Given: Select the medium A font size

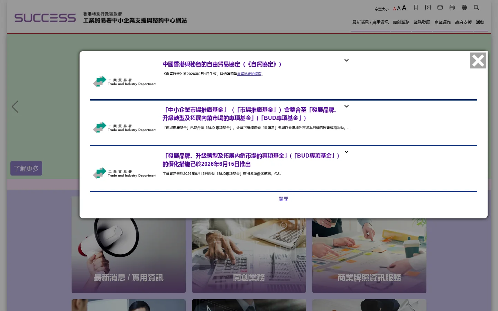Looking at the screenshot, I should pos(399,8).
